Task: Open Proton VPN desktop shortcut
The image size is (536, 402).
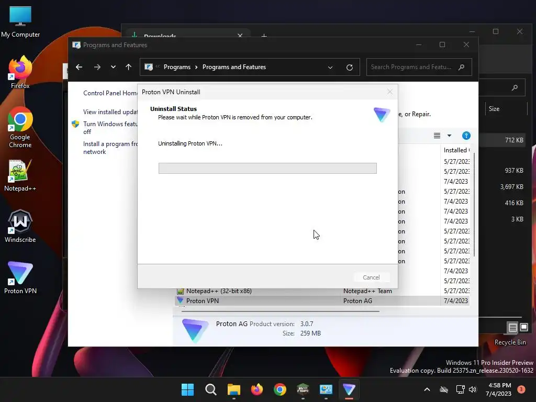Action: (20, 277)
